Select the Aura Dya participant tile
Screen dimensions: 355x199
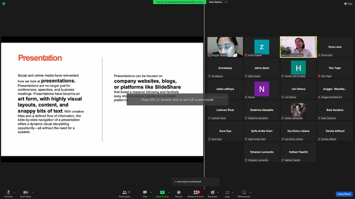225,131
